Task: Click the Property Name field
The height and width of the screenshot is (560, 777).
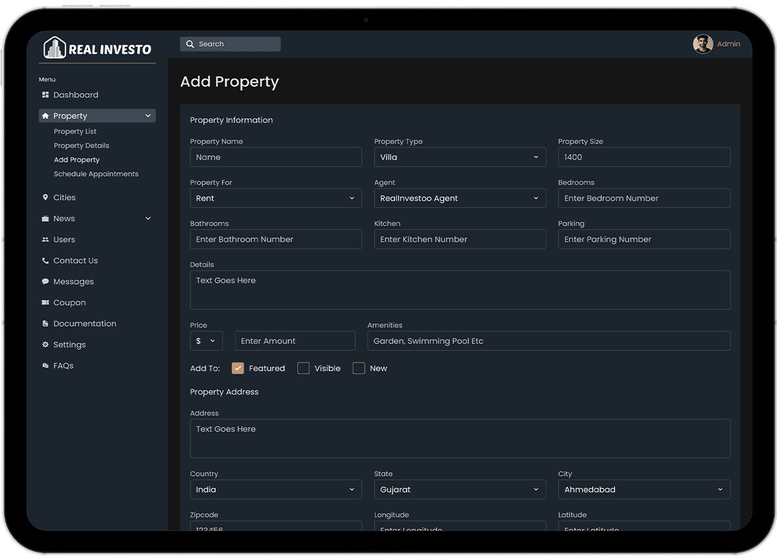Action: tap(276, 157)
